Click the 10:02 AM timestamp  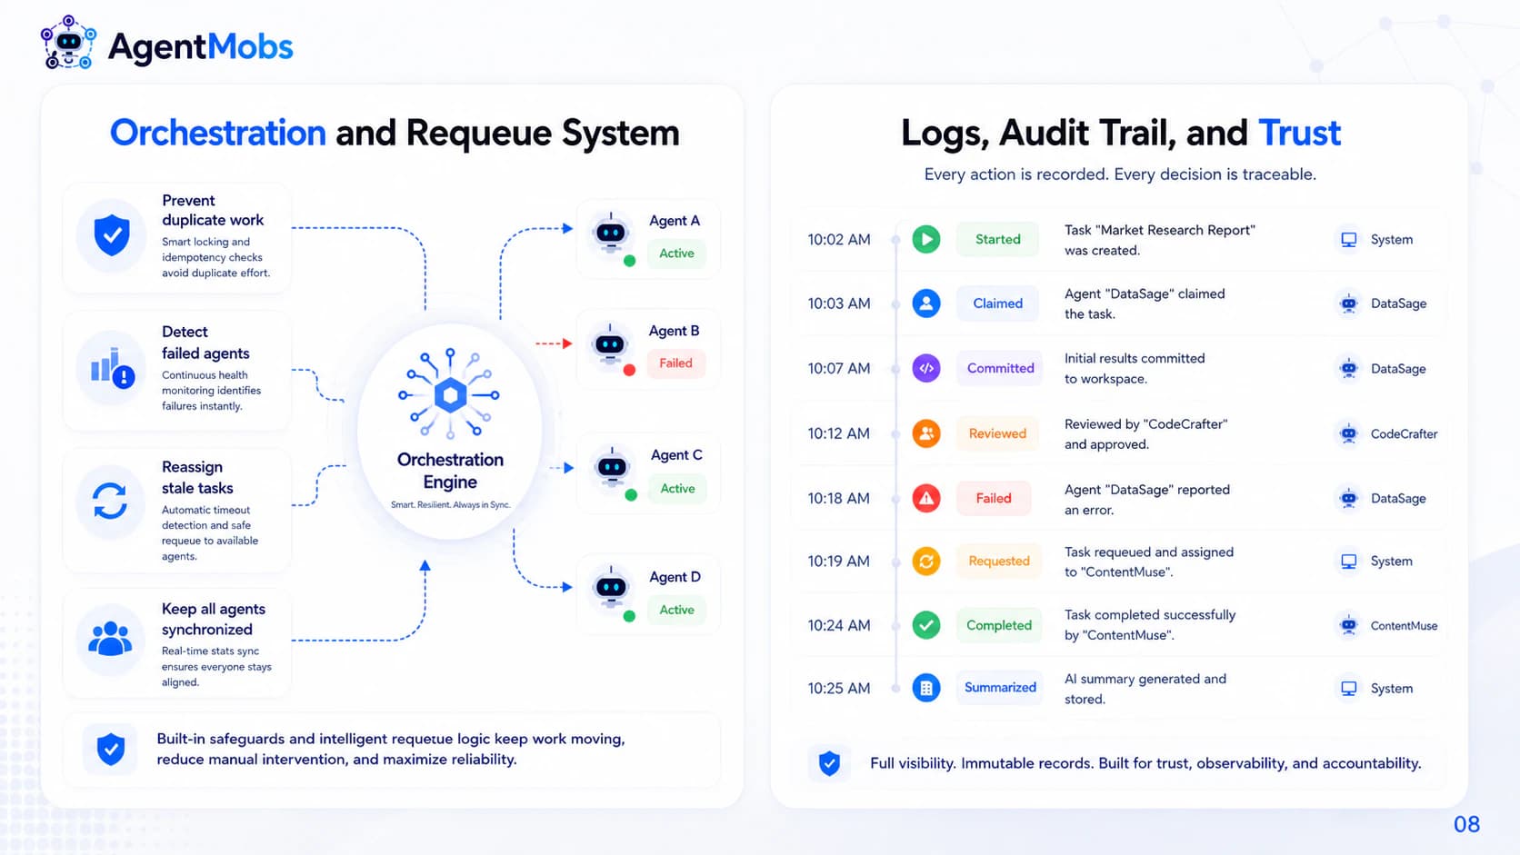[x=839, y=240]
